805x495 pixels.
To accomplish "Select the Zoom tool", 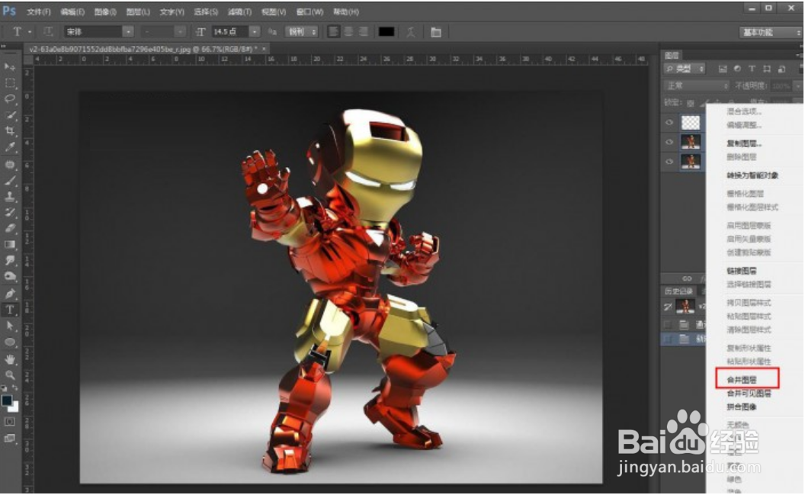I will [x=10, y=374].
